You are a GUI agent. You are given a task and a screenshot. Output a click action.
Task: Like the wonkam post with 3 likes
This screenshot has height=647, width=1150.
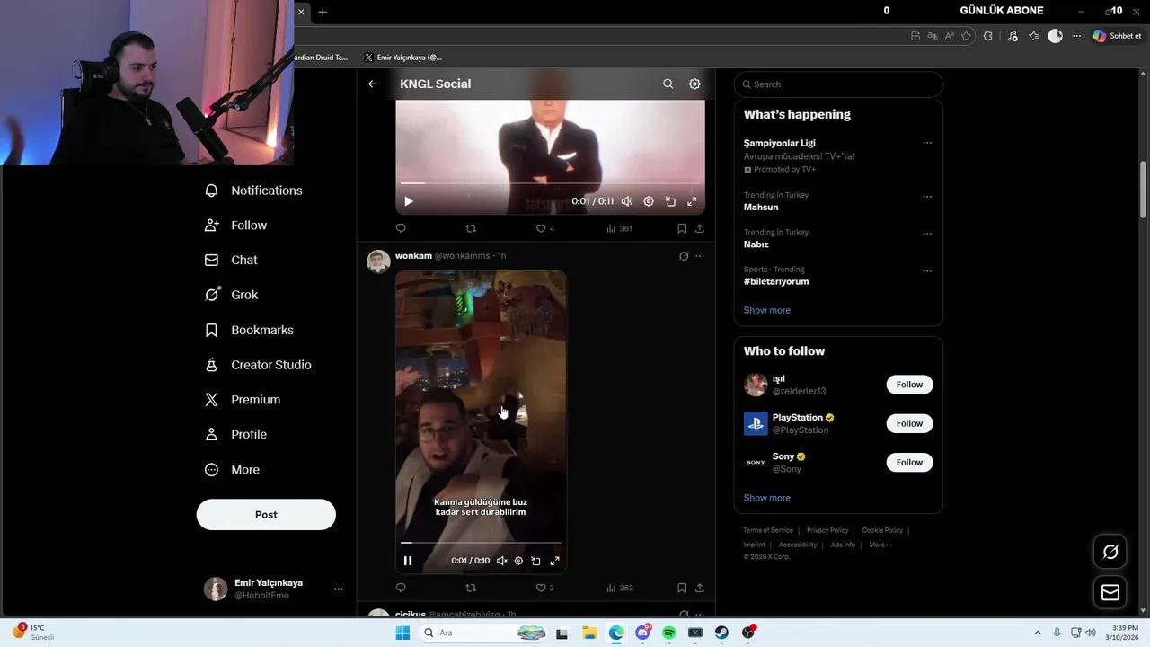(545, 588)
